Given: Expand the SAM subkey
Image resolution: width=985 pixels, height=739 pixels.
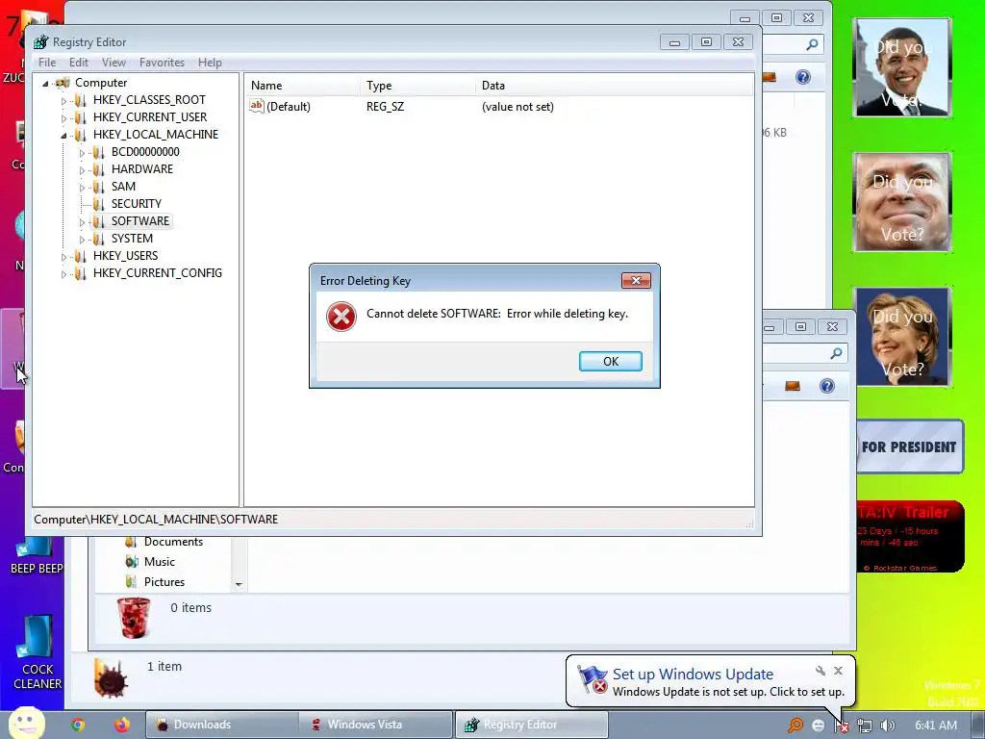Looking at the screenshot, I should point(82,188).
